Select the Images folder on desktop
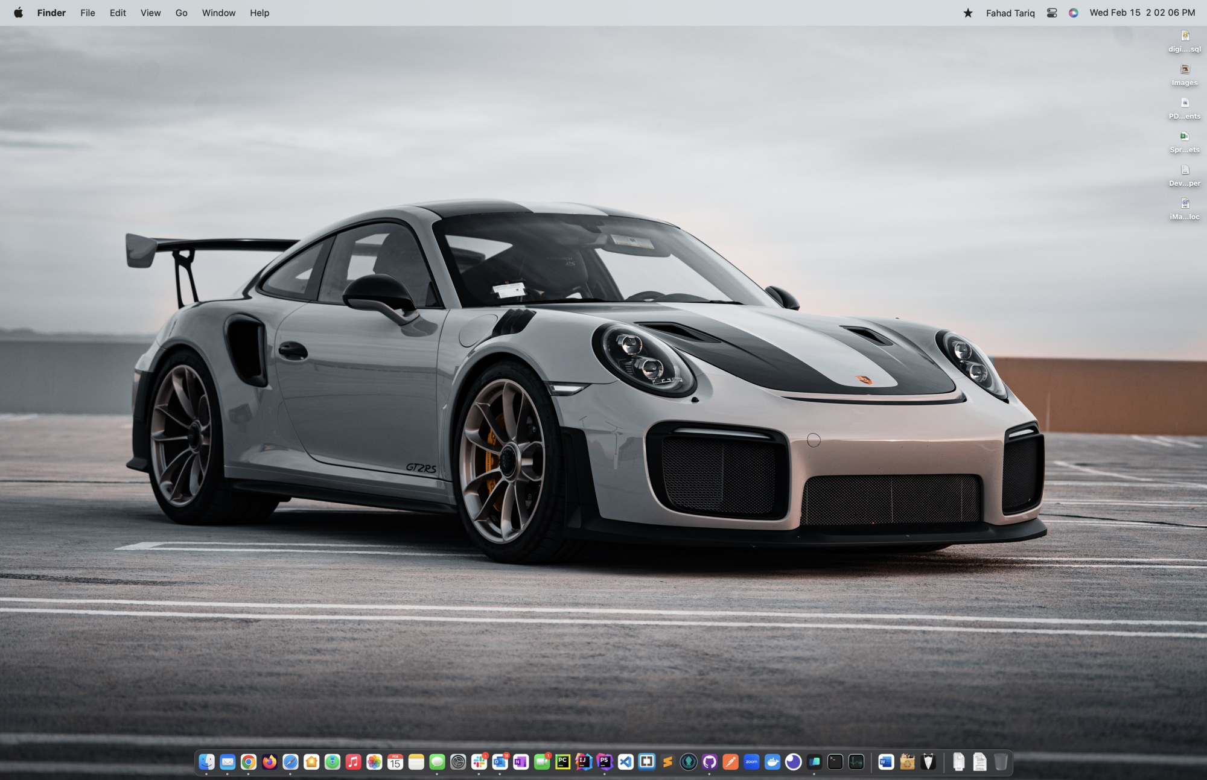 coord(1185,75)
